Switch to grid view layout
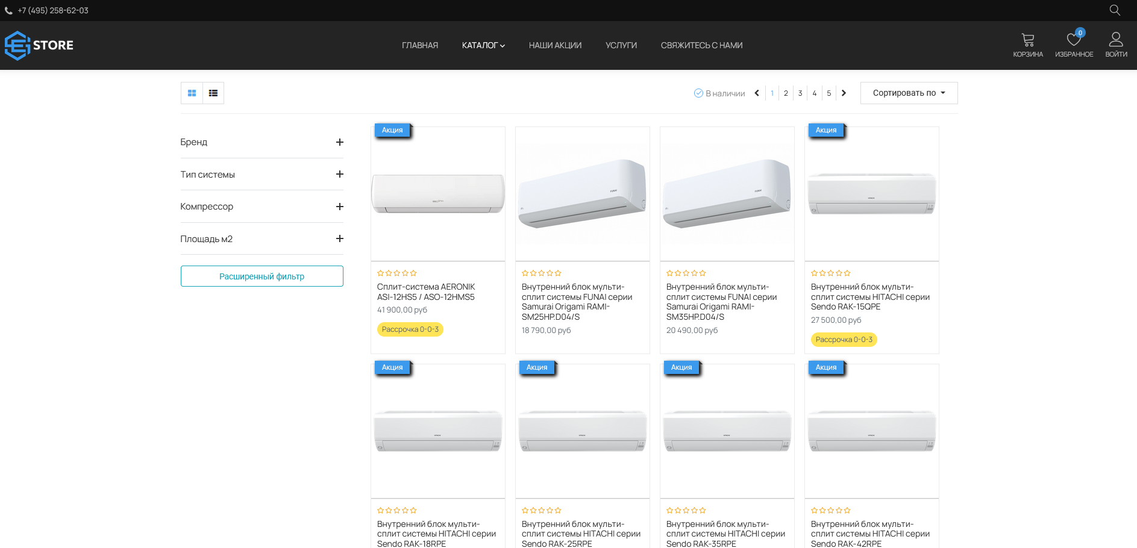This screenshot has height=548, width=1137. 192,93
